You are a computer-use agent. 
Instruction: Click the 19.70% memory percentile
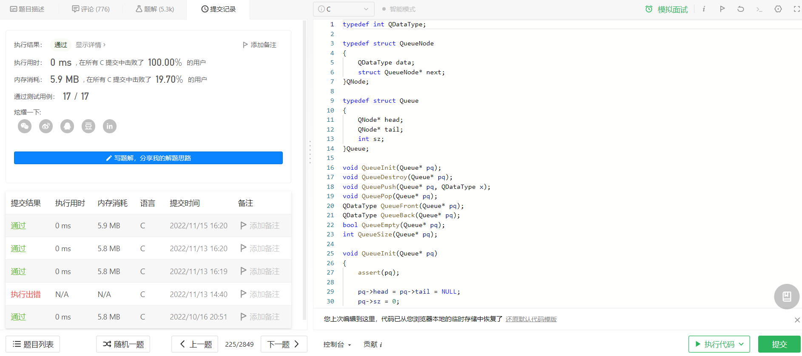(169, 79)
